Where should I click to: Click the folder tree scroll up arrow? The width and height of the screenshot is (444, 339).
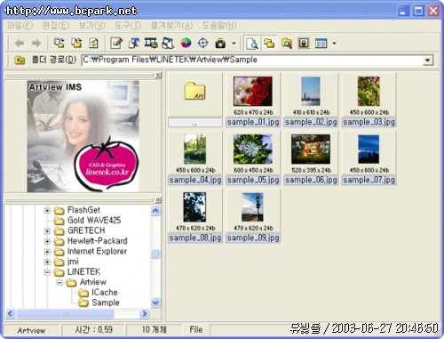[x=155, y=211]
